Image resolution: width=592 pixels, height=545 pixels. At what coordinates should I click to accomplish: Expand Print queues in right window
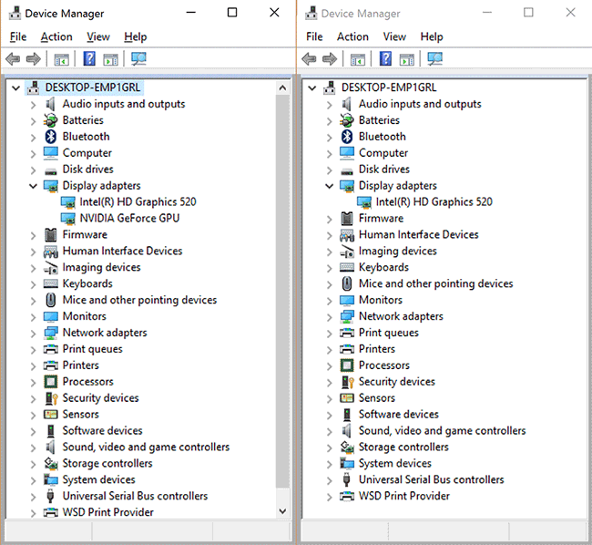[330, 334]
